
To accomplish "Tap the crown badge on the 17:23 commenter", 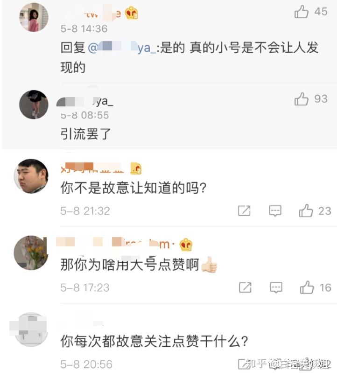I will (x=186, y=245).
